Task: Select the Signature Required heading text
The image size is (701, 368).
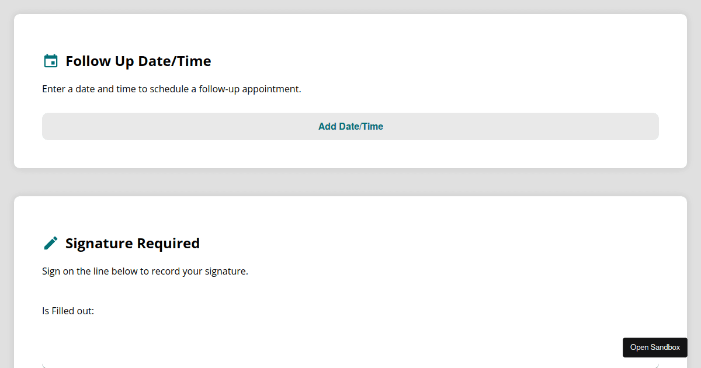Action: [x=133, y=244]
